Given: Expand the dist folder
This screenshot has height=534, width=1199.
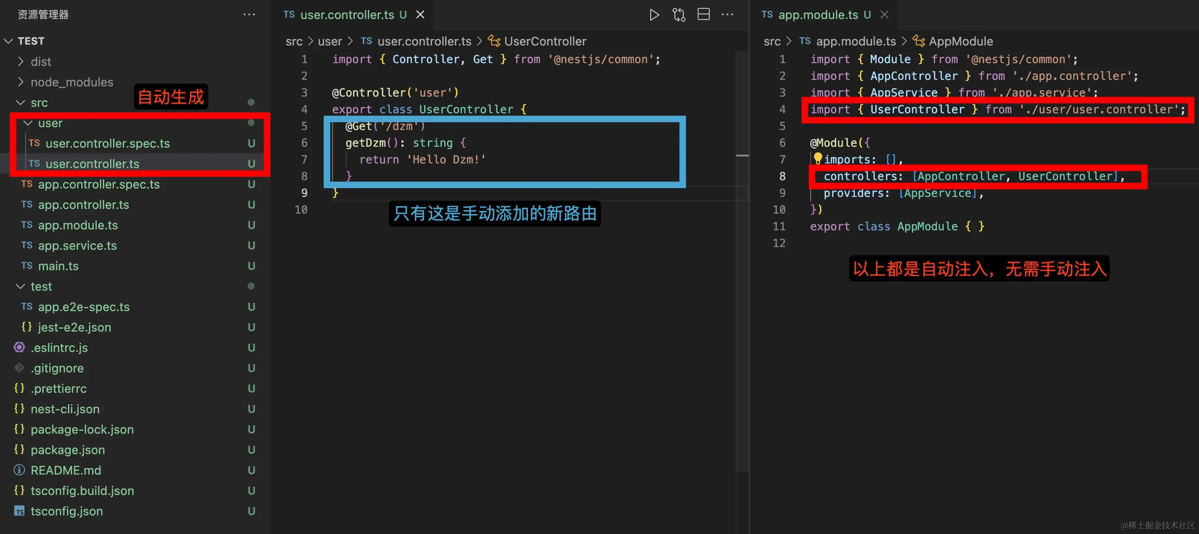Looking at the screenshot, I should pyautogui.click(x=20, y=61).
